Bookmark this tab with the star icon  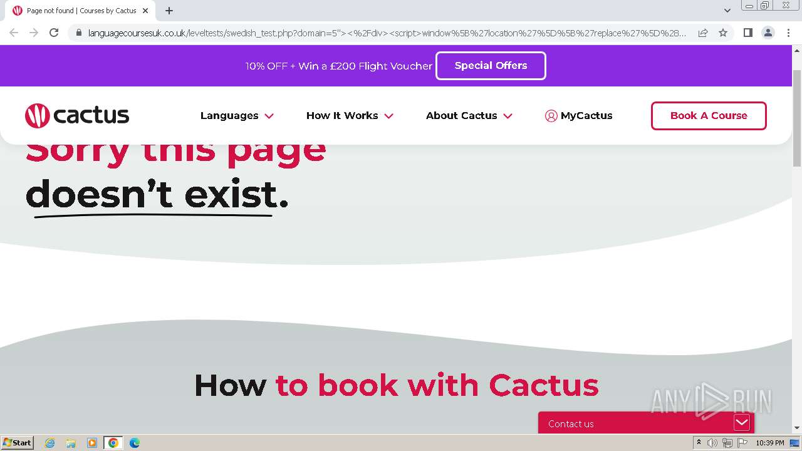tap(723, 33)
